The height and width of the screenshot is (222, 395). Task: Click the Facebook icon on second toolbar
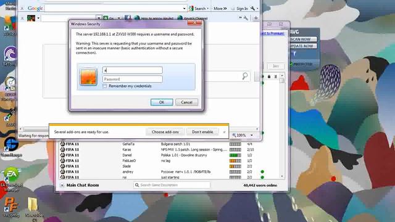[x=128, y=18]
